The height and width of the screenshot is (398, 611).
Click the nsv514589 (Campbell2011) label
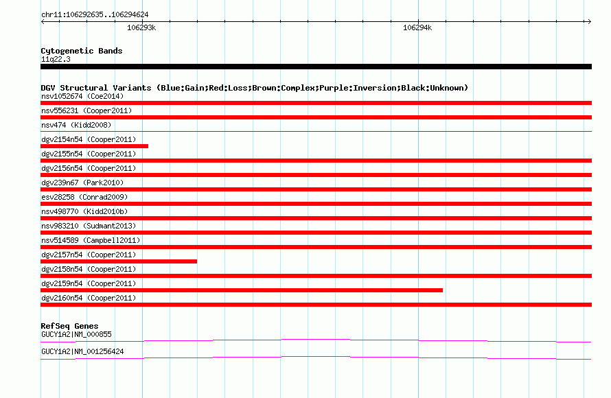coord(91,240)
